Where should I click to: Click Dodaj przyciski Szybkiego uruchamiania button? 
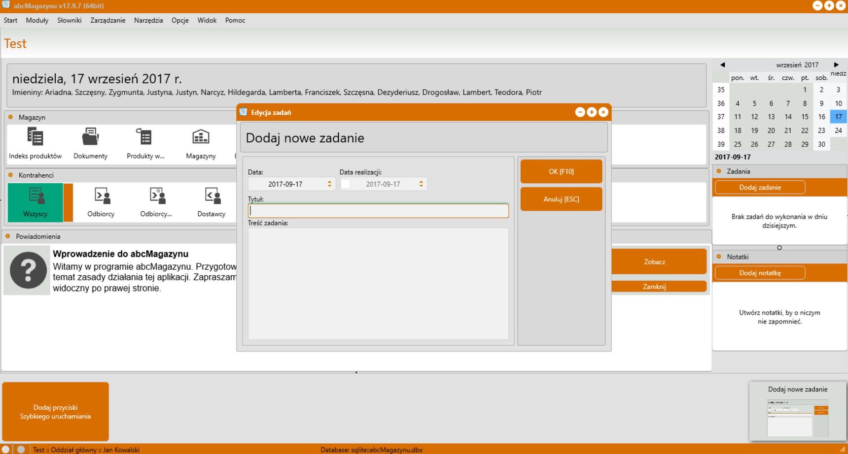click(x=55, y=412)
